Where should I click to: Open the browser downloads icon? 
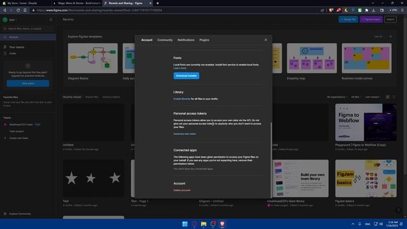pos(373,10)
